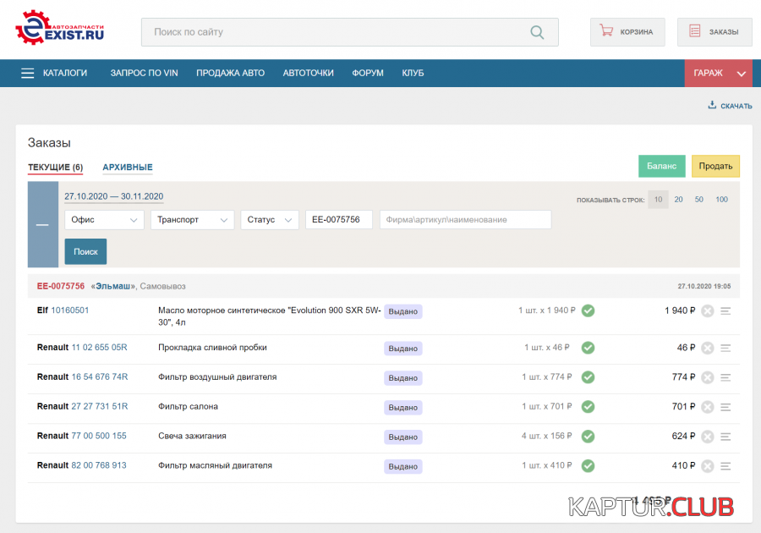This screenshot has width=761, height=533.
Task: Click the yellow Продать button
Action: (x=715, y=166)
